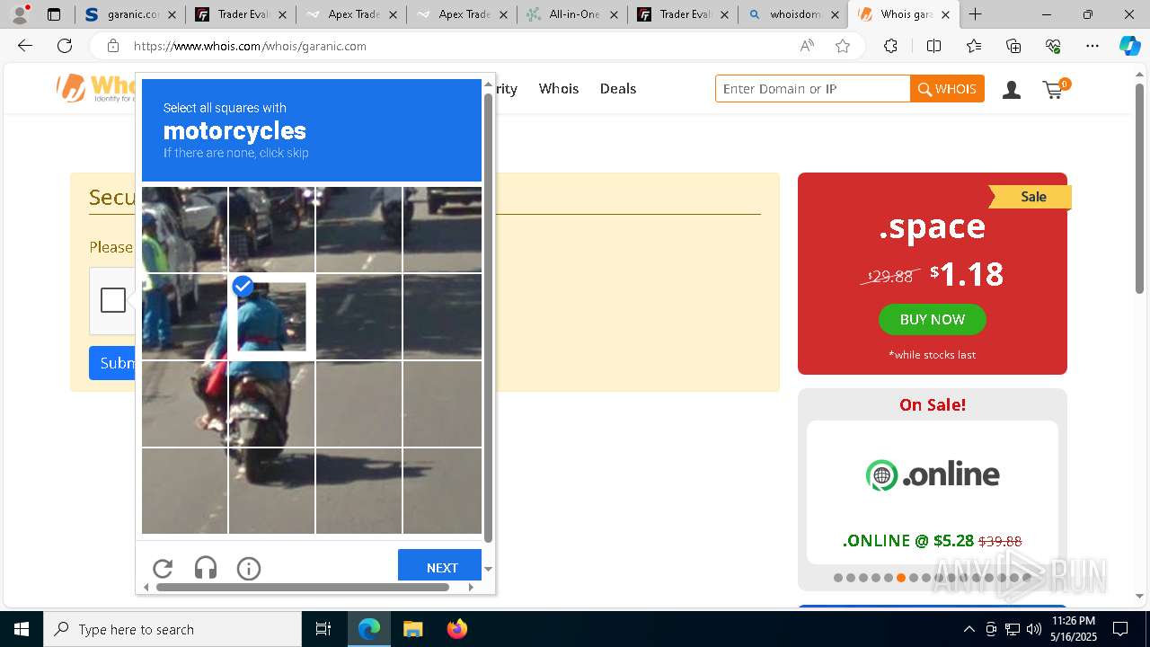Click the WHOIS search button

[x=947, y=89]
